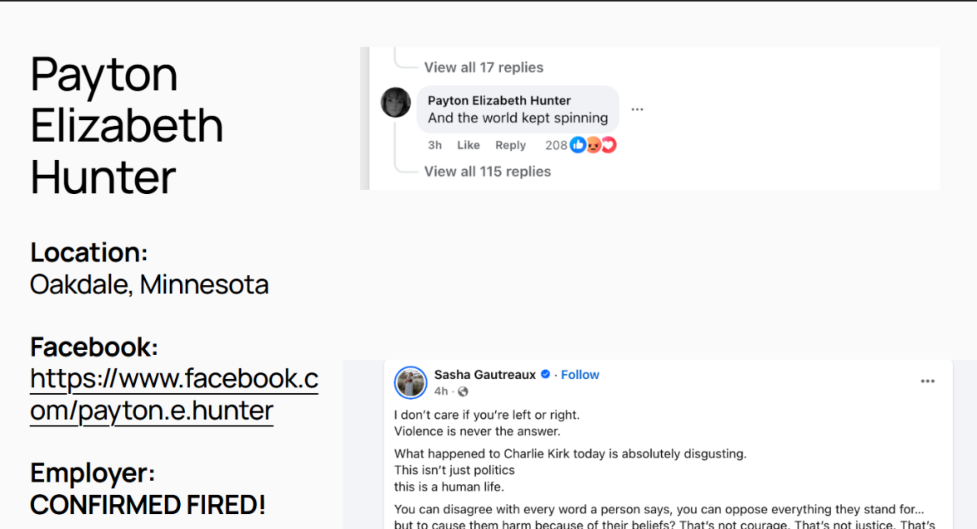977x529 pixels.
Task: Click the blue verified badge
Action: (545, 374)
